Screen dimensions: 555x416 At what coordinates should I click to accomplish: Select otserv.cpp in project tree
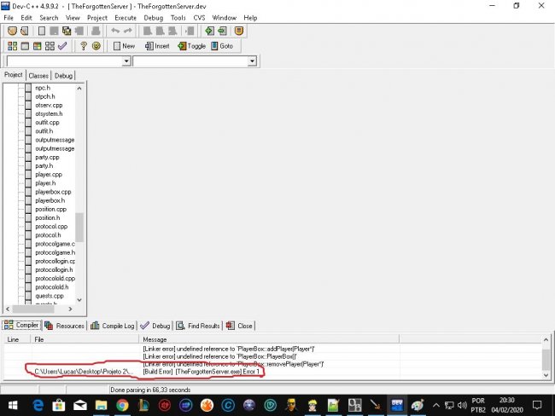[x=49, y=105]
